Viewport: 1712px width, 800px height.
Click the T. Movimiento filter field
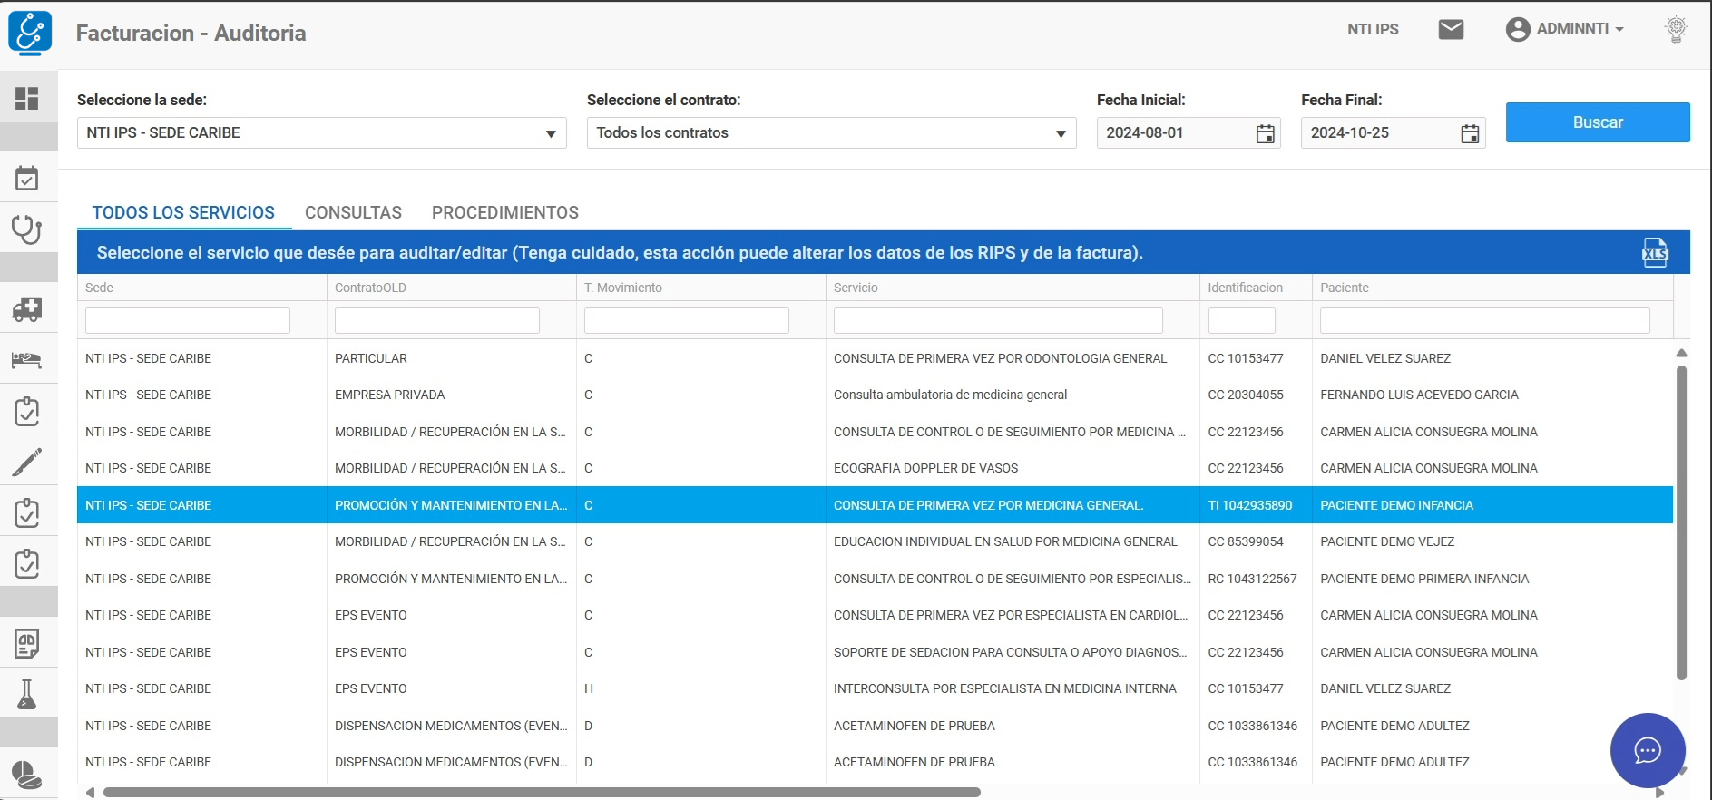pyautogui.click(x=687, y=320)
